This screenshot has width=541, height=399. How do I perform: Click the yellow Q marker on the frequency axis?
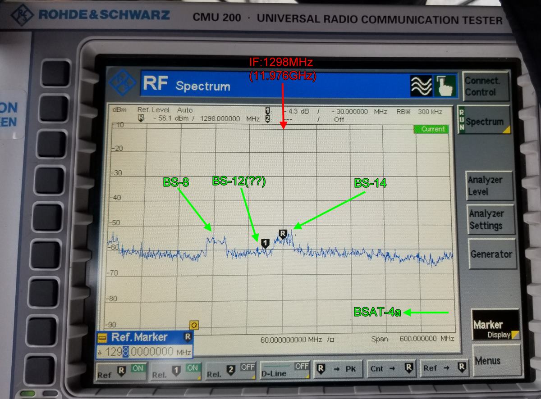click(194, 325)
